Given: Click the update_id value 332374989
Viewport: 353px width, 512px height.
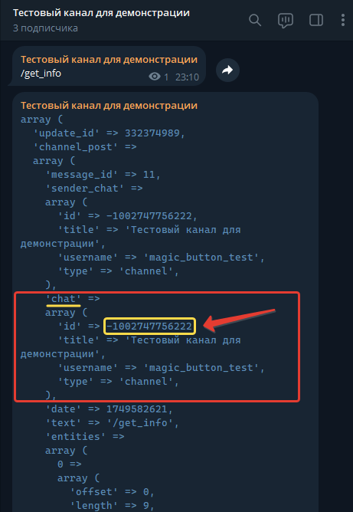Looking at the screenshot, I should point(152,133).
